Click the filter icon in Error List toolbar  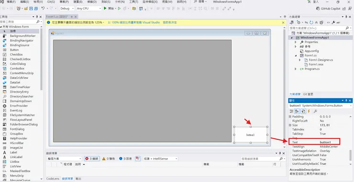click(138, 159)
